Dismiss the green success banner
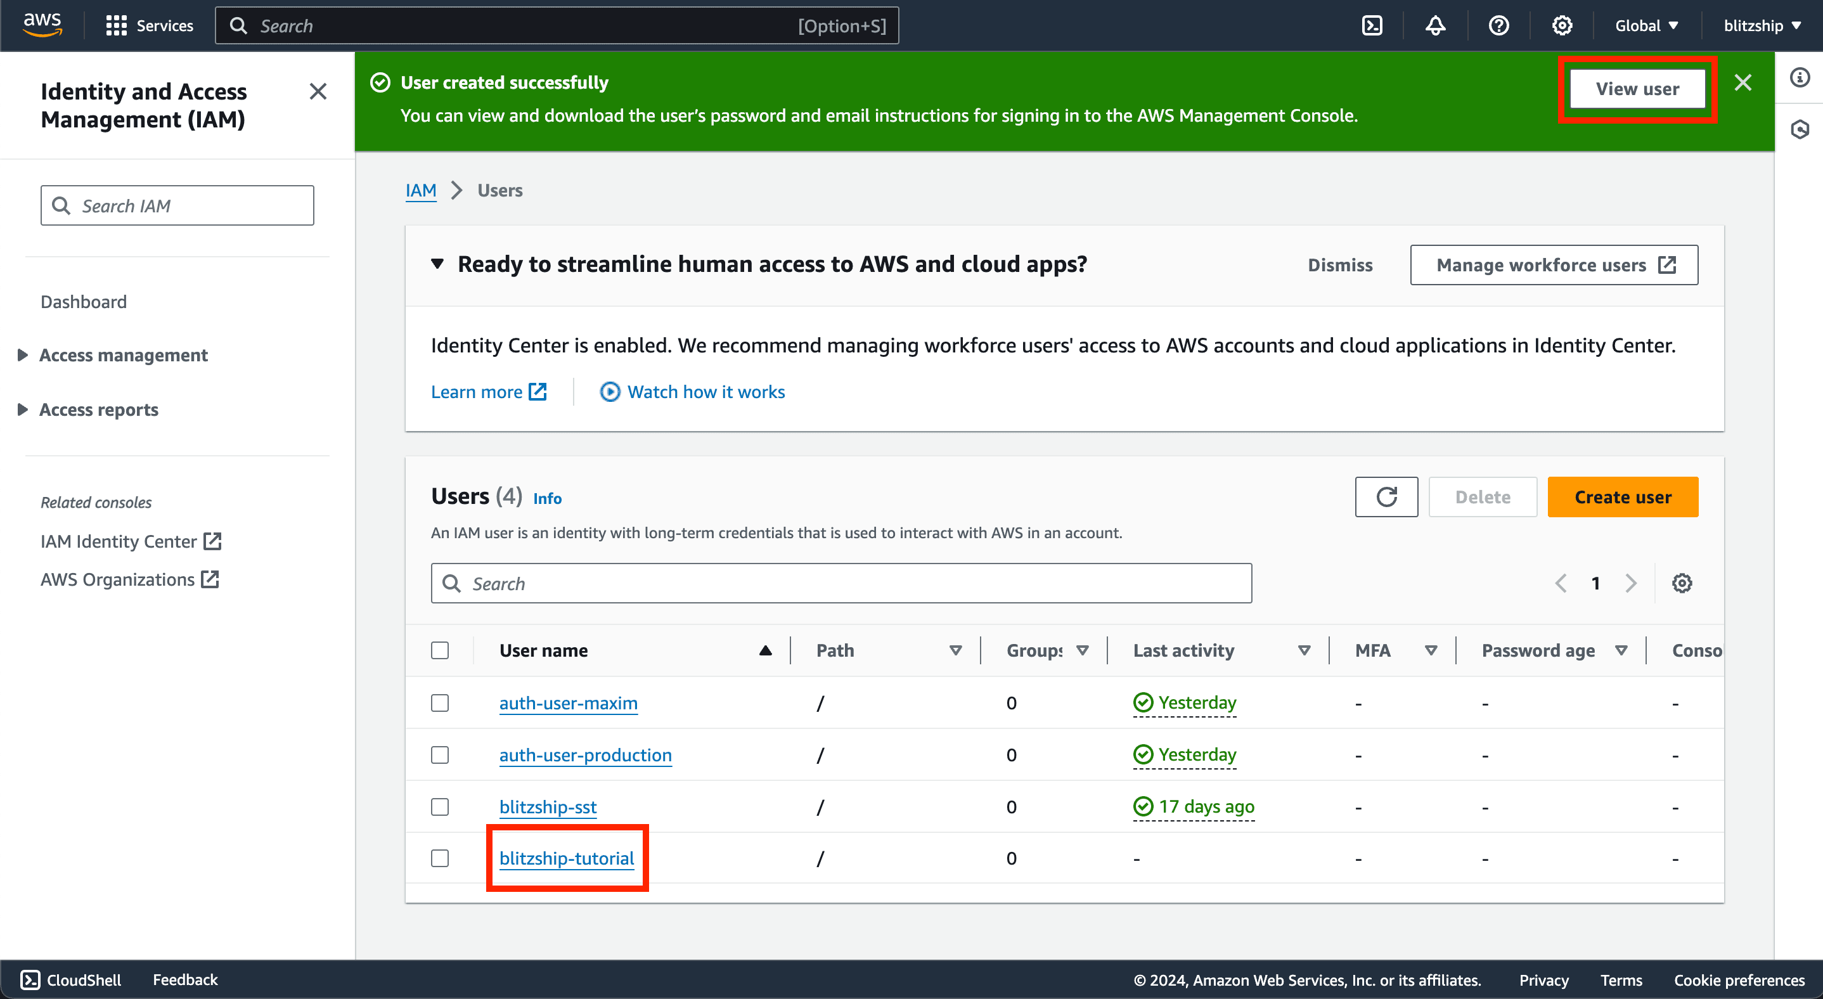1823x999 pixels. click(x=1743, y=83)
